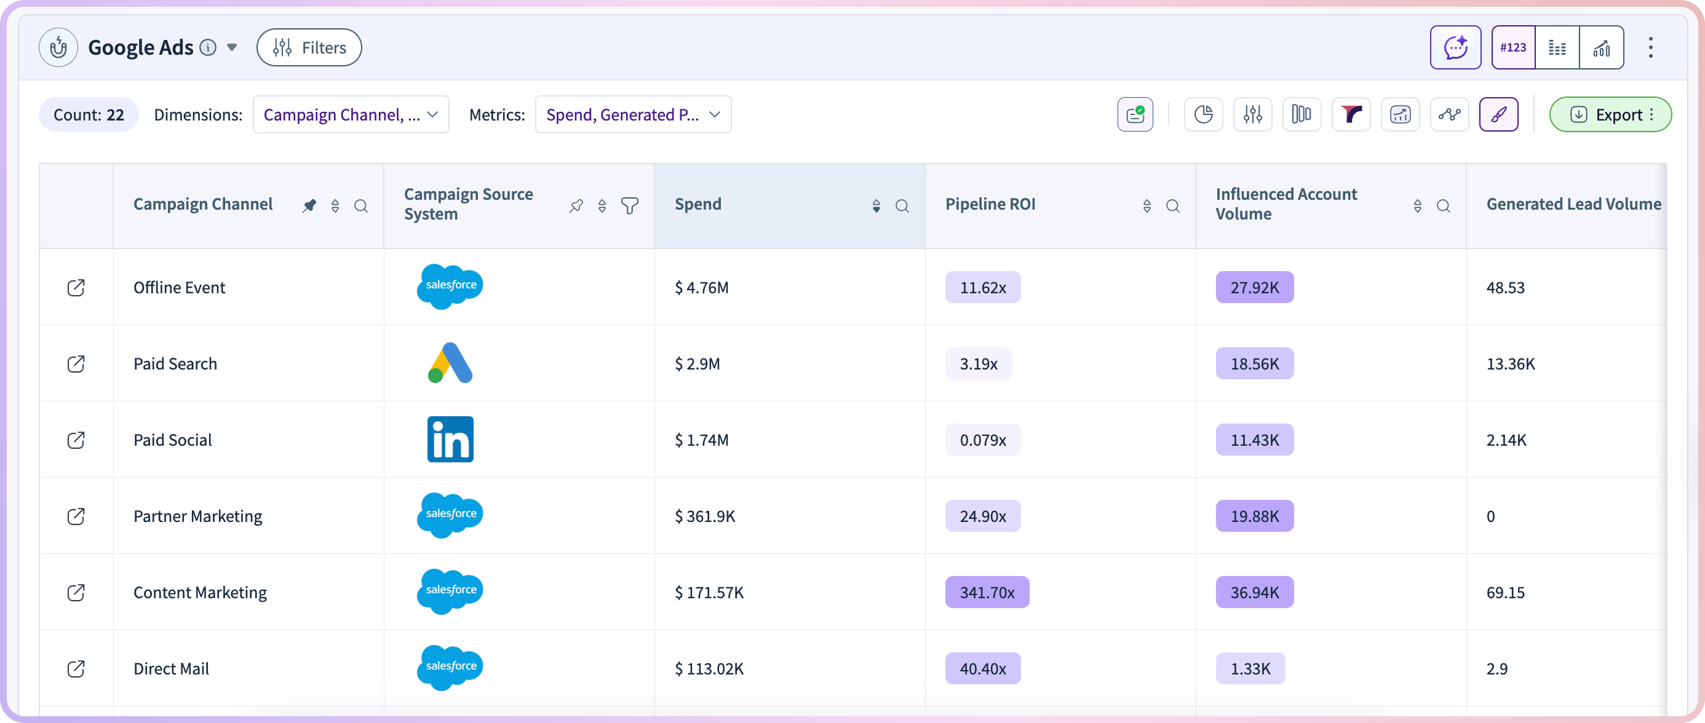
Task: Expand the Dimensions dropdown
Action: [x=351, y=114]
